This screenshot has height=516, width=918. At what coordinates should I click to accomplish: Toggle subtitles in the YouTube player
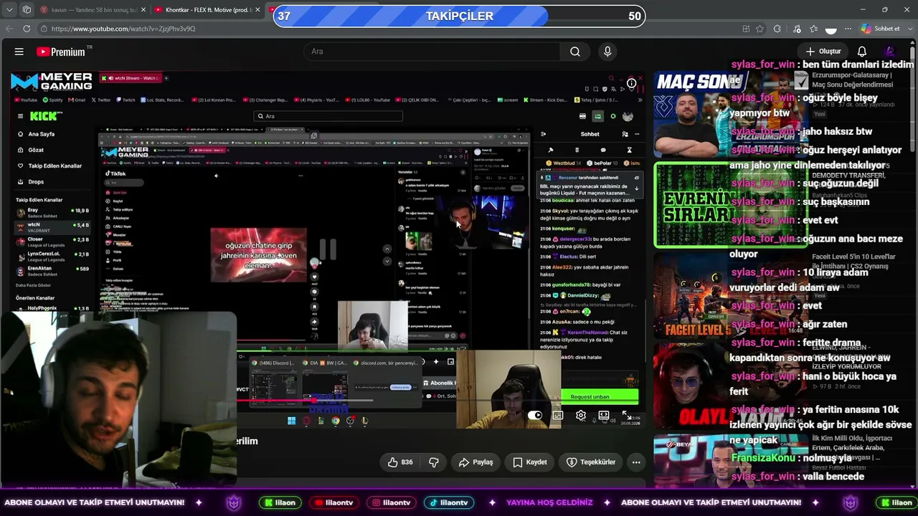(558, 416)
